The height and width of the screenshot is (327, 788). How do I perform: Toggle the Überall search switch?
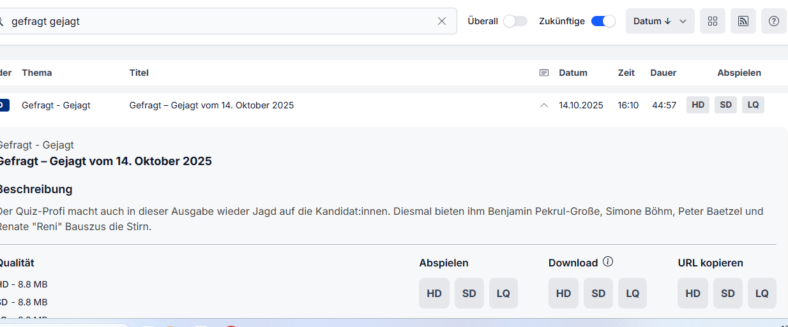coord(515,21)
